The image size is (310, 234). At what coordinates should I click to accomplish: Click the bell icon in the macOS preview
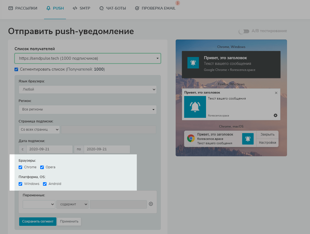(x=248, y=139)
